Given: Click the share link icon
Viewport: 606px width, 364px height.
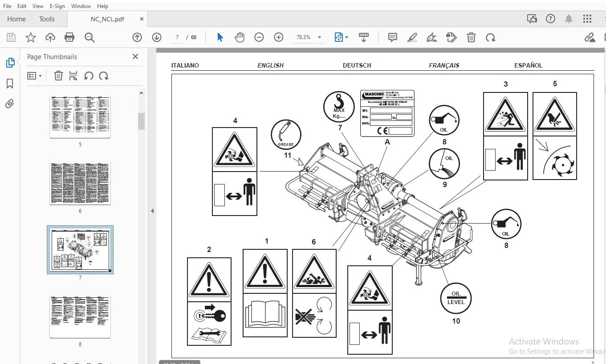Looking at the screenshot, I should pyautogui.click(x=590, y=37).
